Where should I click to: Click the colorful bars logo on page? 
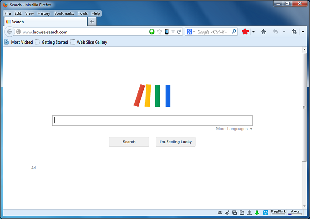point(152,96)
